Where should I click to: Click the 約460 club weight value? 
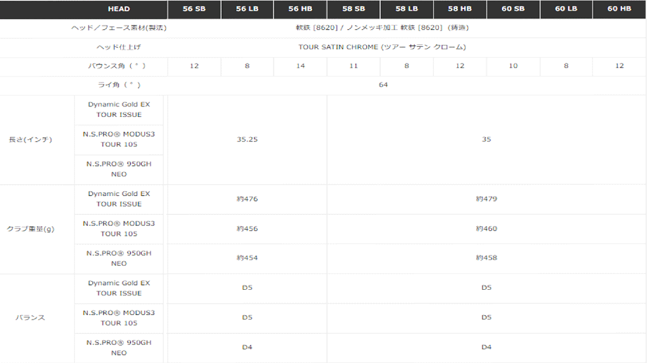486,229
